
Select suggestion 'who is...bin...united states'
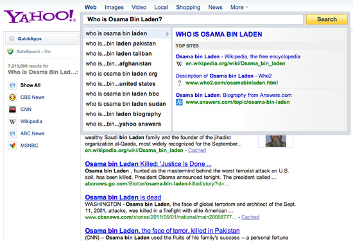(x=127, y=84)
